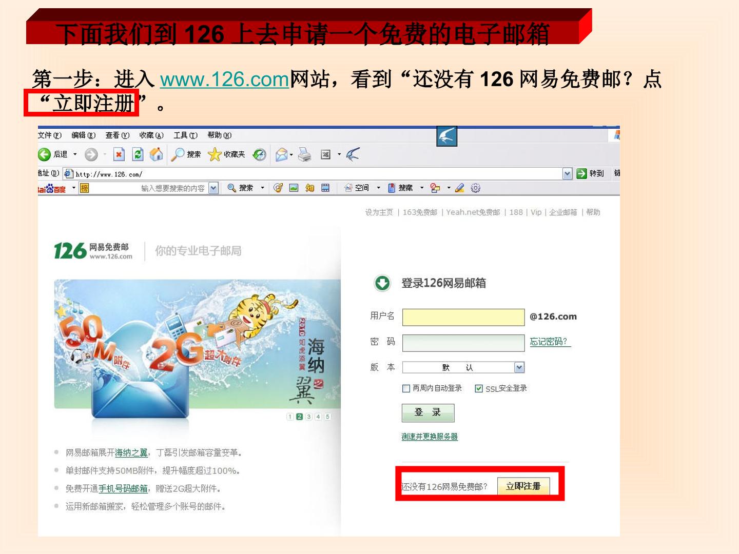The height and width of the screenshot is (554, 739).
Task: Click the 忘记密码? link
Action: pos(550,342)
